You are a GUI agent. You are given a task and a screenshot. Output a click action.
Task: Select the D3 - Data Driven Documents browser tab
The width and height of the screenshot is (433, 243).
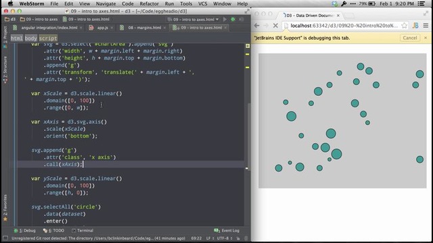[310, 16]
